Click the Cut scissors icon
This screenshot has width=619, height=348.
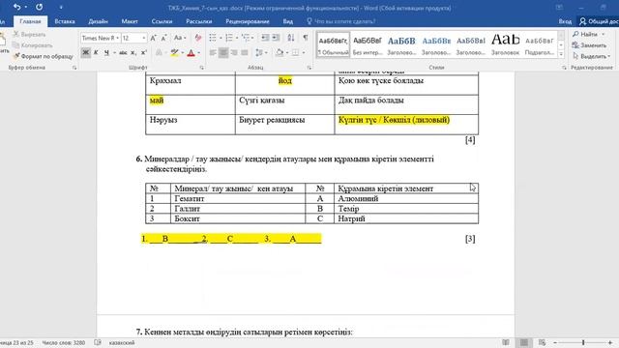point(16,35)
